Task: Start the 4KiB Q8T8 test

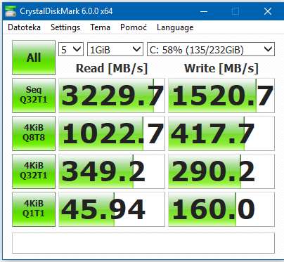Action: [x=34, y=133]
